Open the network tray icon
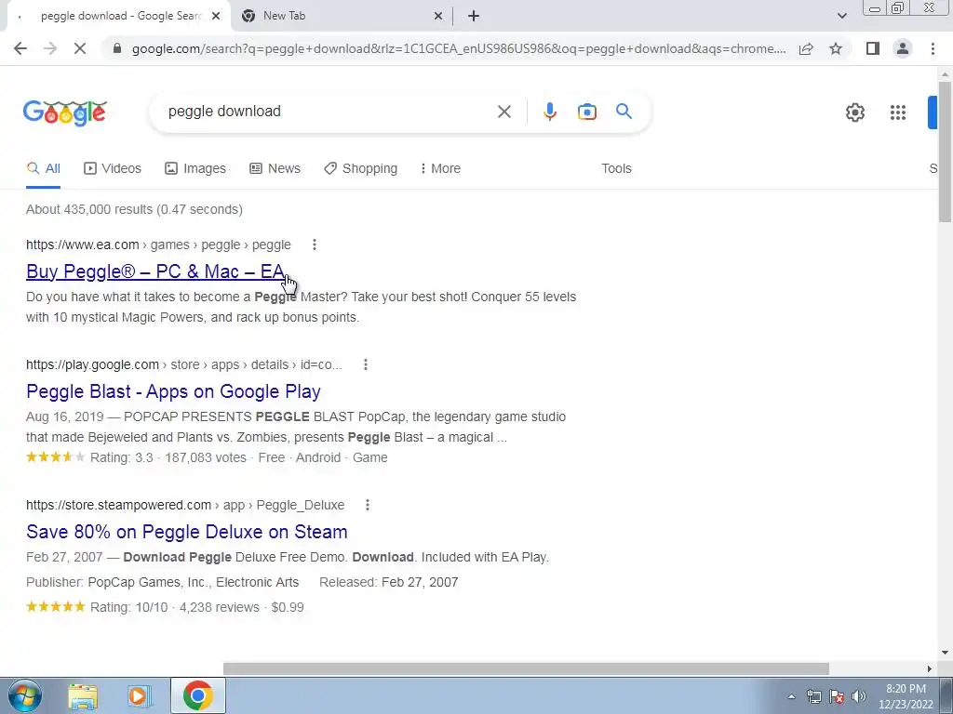This screenshot has width=953, height=714. [813, 696]
